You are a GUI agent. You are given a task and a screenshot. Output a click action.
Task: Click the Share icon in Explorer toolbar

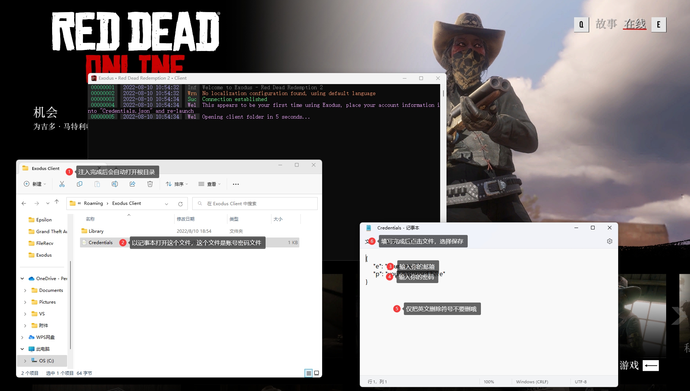[x=132, y=184]
